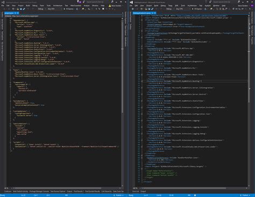This screenshot has height=197, width=255.
Task: Open Web Essentials menu in left window
Action: (76, 6)
